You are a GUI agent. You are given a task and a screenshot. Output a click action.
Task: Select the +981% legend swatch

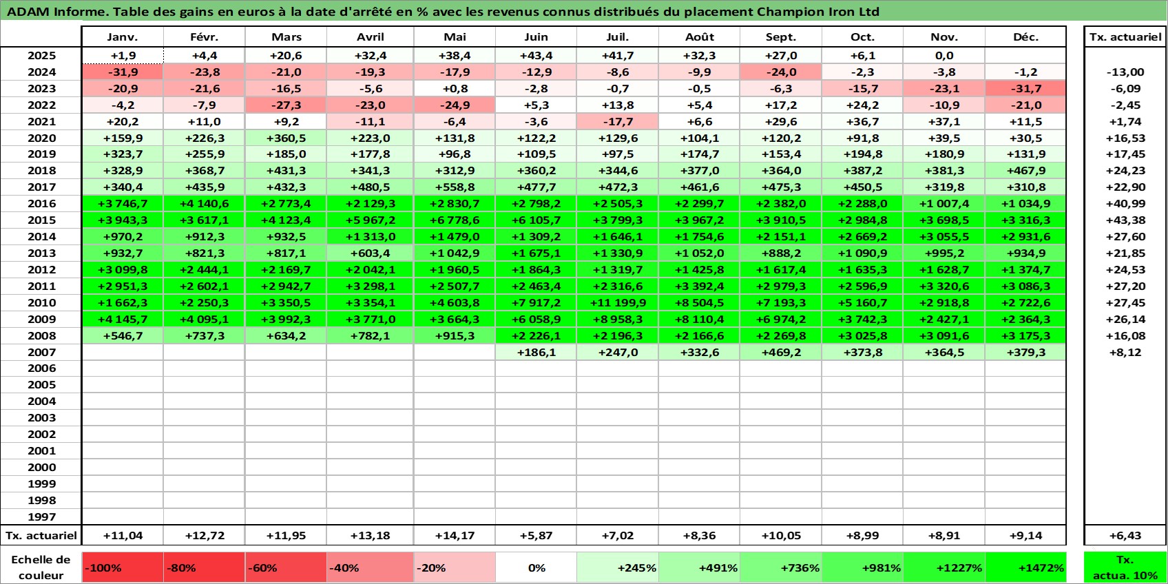click(862, 567)
